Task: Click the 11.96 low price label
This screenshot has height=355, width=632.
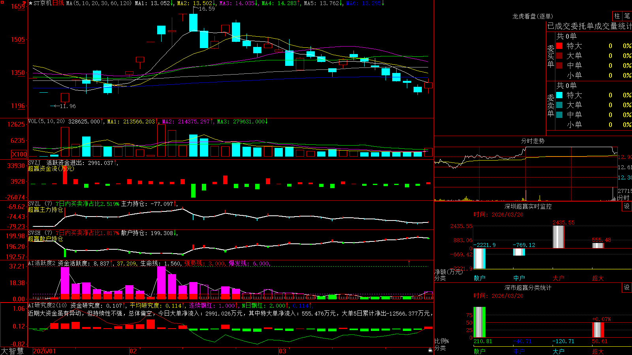Action: [68, 106]
